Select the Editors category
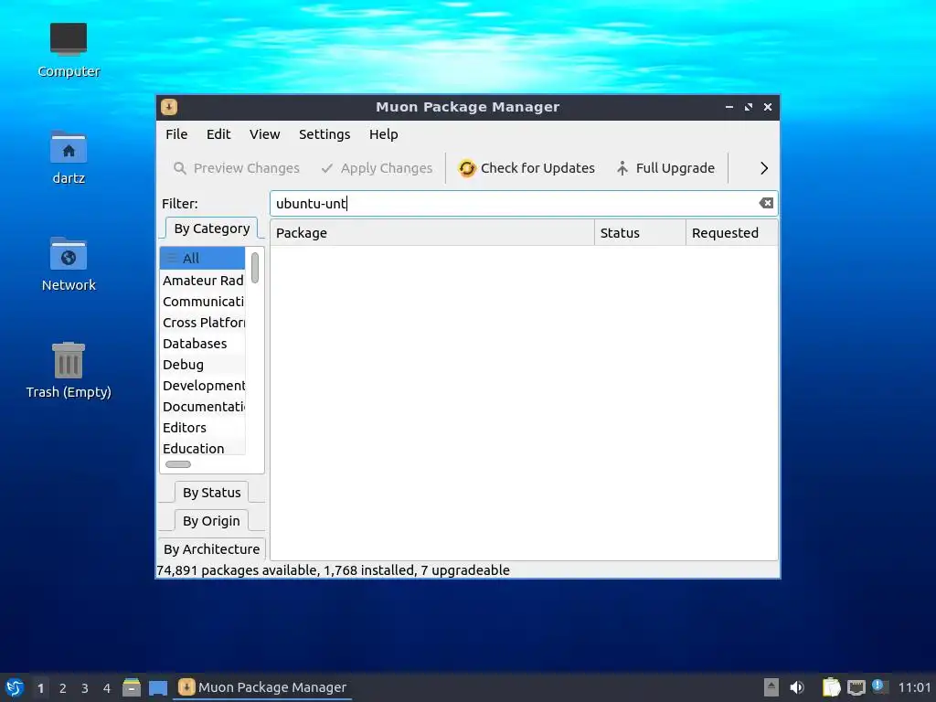 point(202,428)
